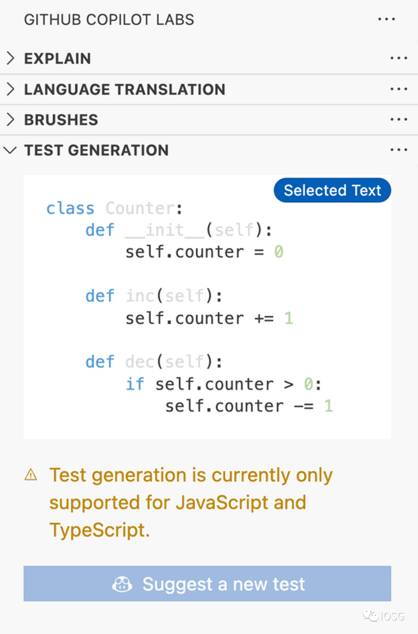Expand the Language Translation chevron
This screenshot has height=634, width=418.
[10, 89]
